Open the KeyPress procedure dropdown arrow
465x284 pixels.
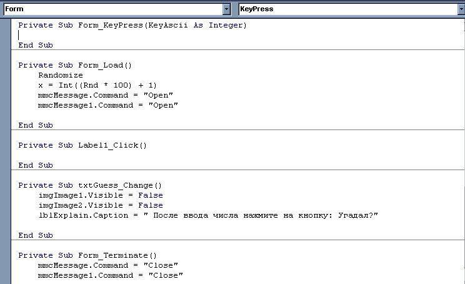click(x=461, y=9)
